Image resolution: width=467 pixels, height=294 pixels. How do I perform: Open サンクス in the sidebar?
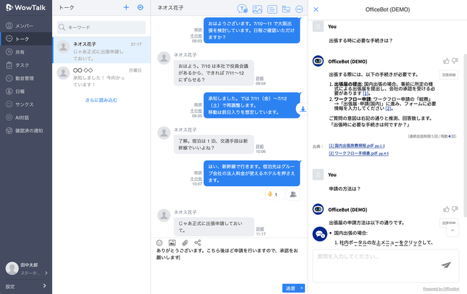[26, 104]
